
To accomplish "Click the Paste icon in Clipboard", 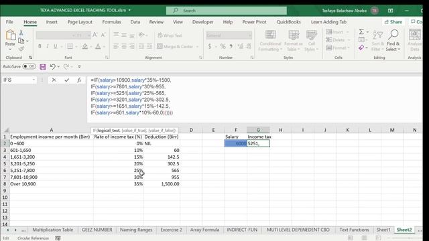I will 11,35.
